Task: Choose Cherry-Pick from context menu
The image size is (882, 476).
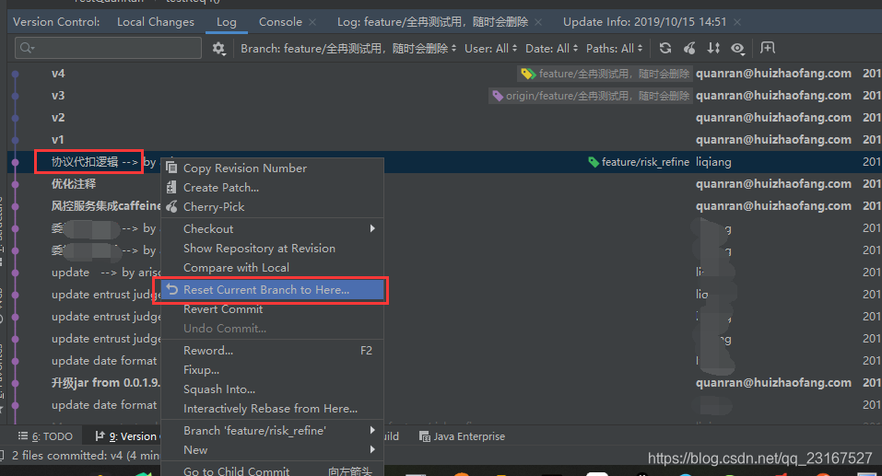Action: (272, 207)
